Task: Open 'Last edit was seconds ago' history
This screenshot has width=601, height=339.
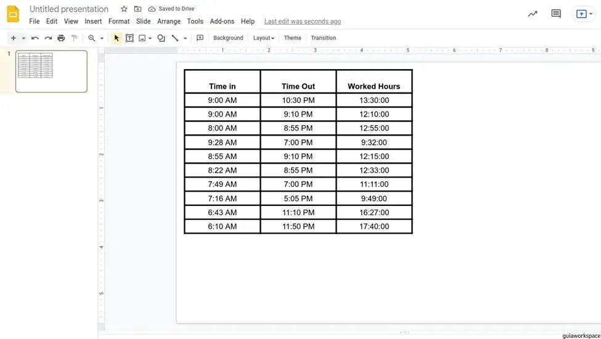Action: (x=303, y=22)
